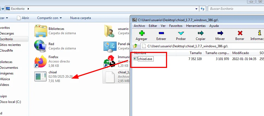Click the Borrar red X icon
This screenshot has height=116, width=264.
(240, 33)
